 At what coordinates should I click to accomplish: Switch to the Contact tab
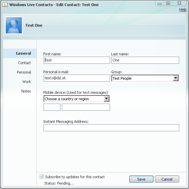point(24,63)
